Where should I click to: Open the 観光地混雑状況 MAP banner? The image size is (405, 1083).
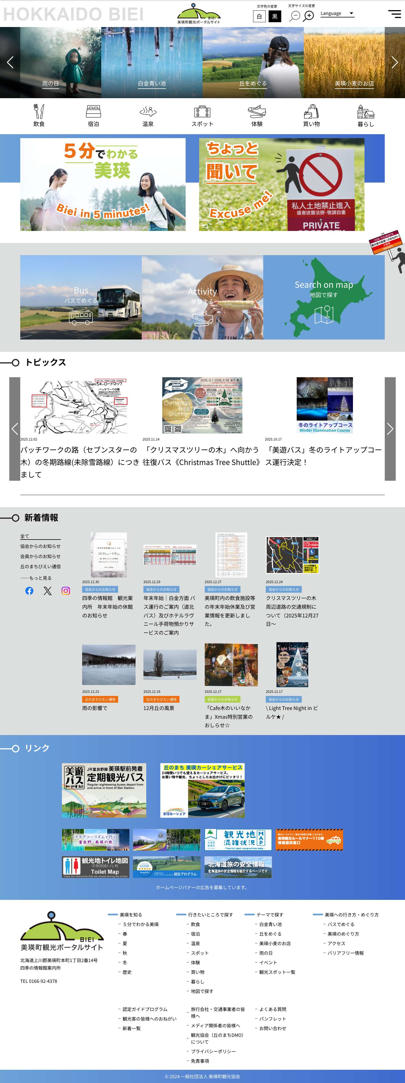point(238,840)
